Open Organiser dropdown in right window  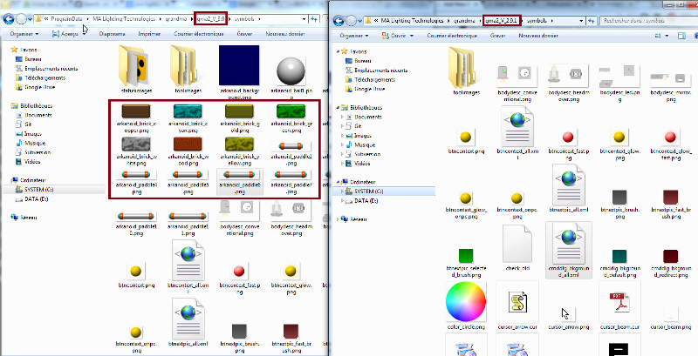tap(354, 35)
